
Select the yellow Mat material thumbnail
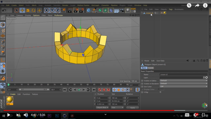click(x=10, y=100)
